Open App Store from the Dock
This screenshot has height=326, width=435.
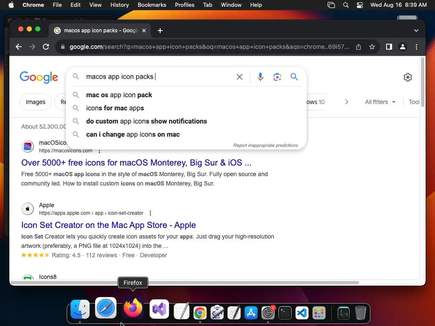click(x=251, y=313)
